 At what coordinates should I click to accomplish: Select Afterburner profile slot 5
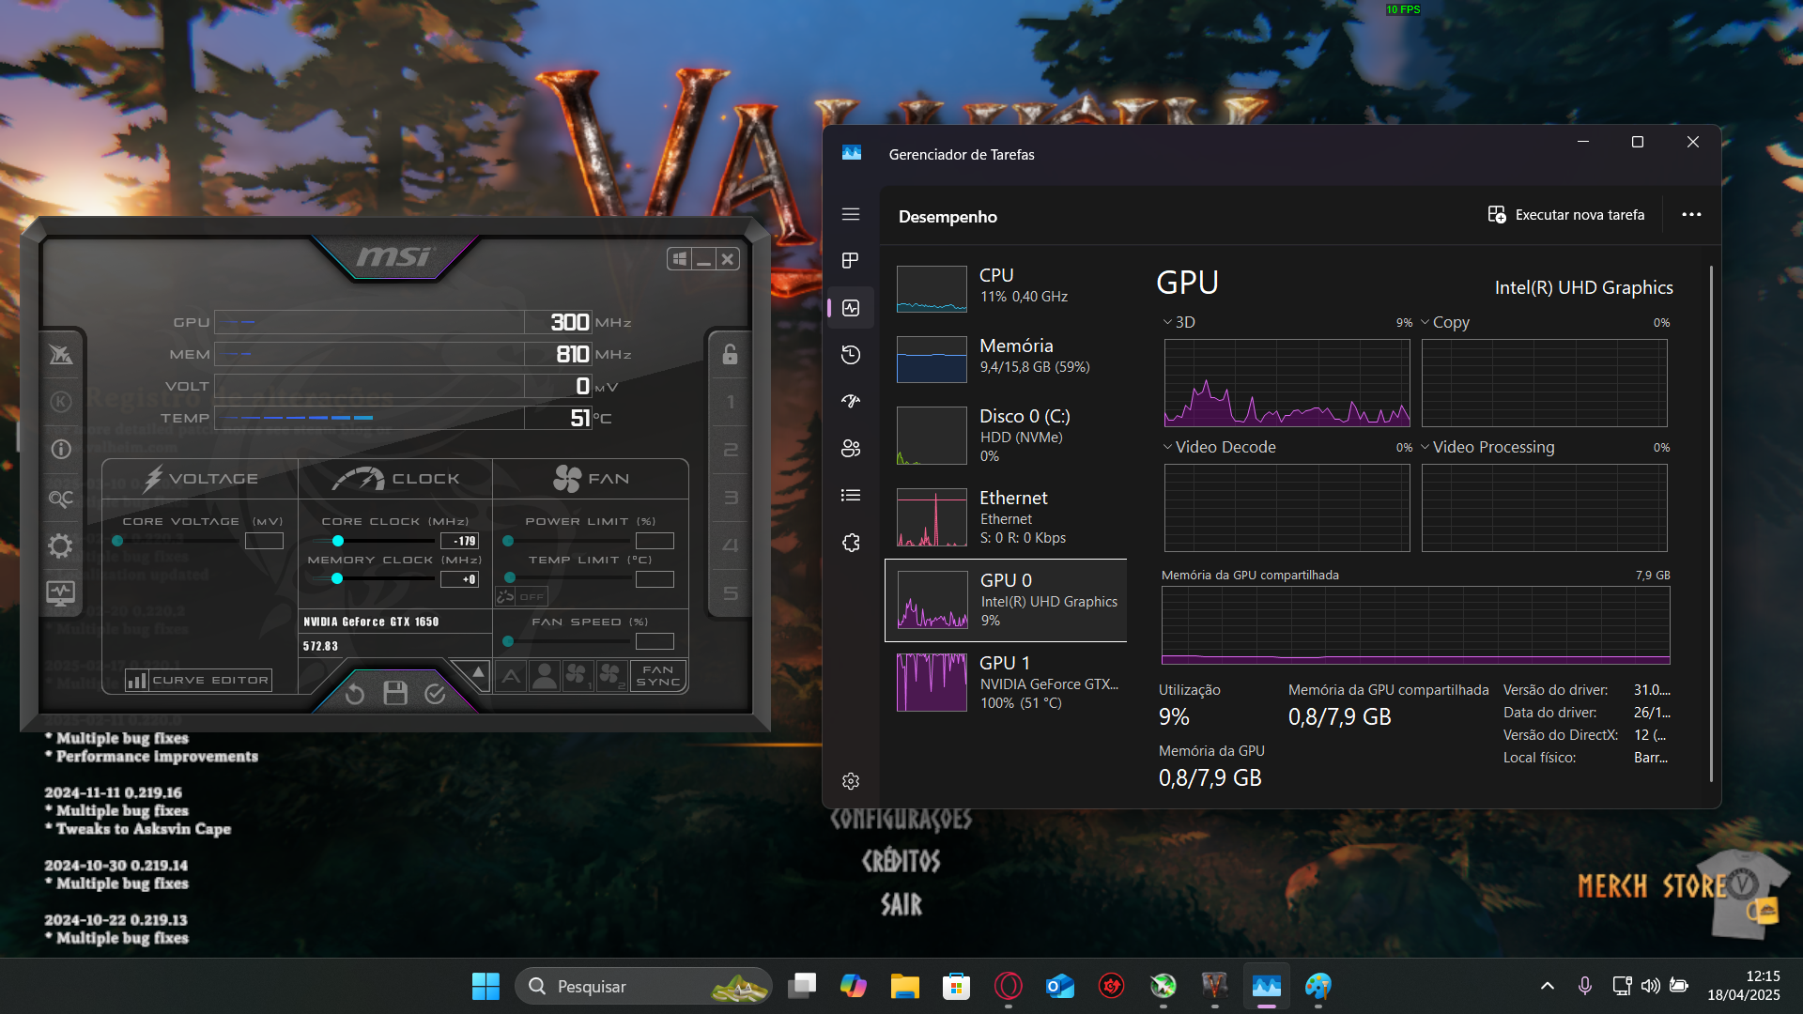coord(731,593)
